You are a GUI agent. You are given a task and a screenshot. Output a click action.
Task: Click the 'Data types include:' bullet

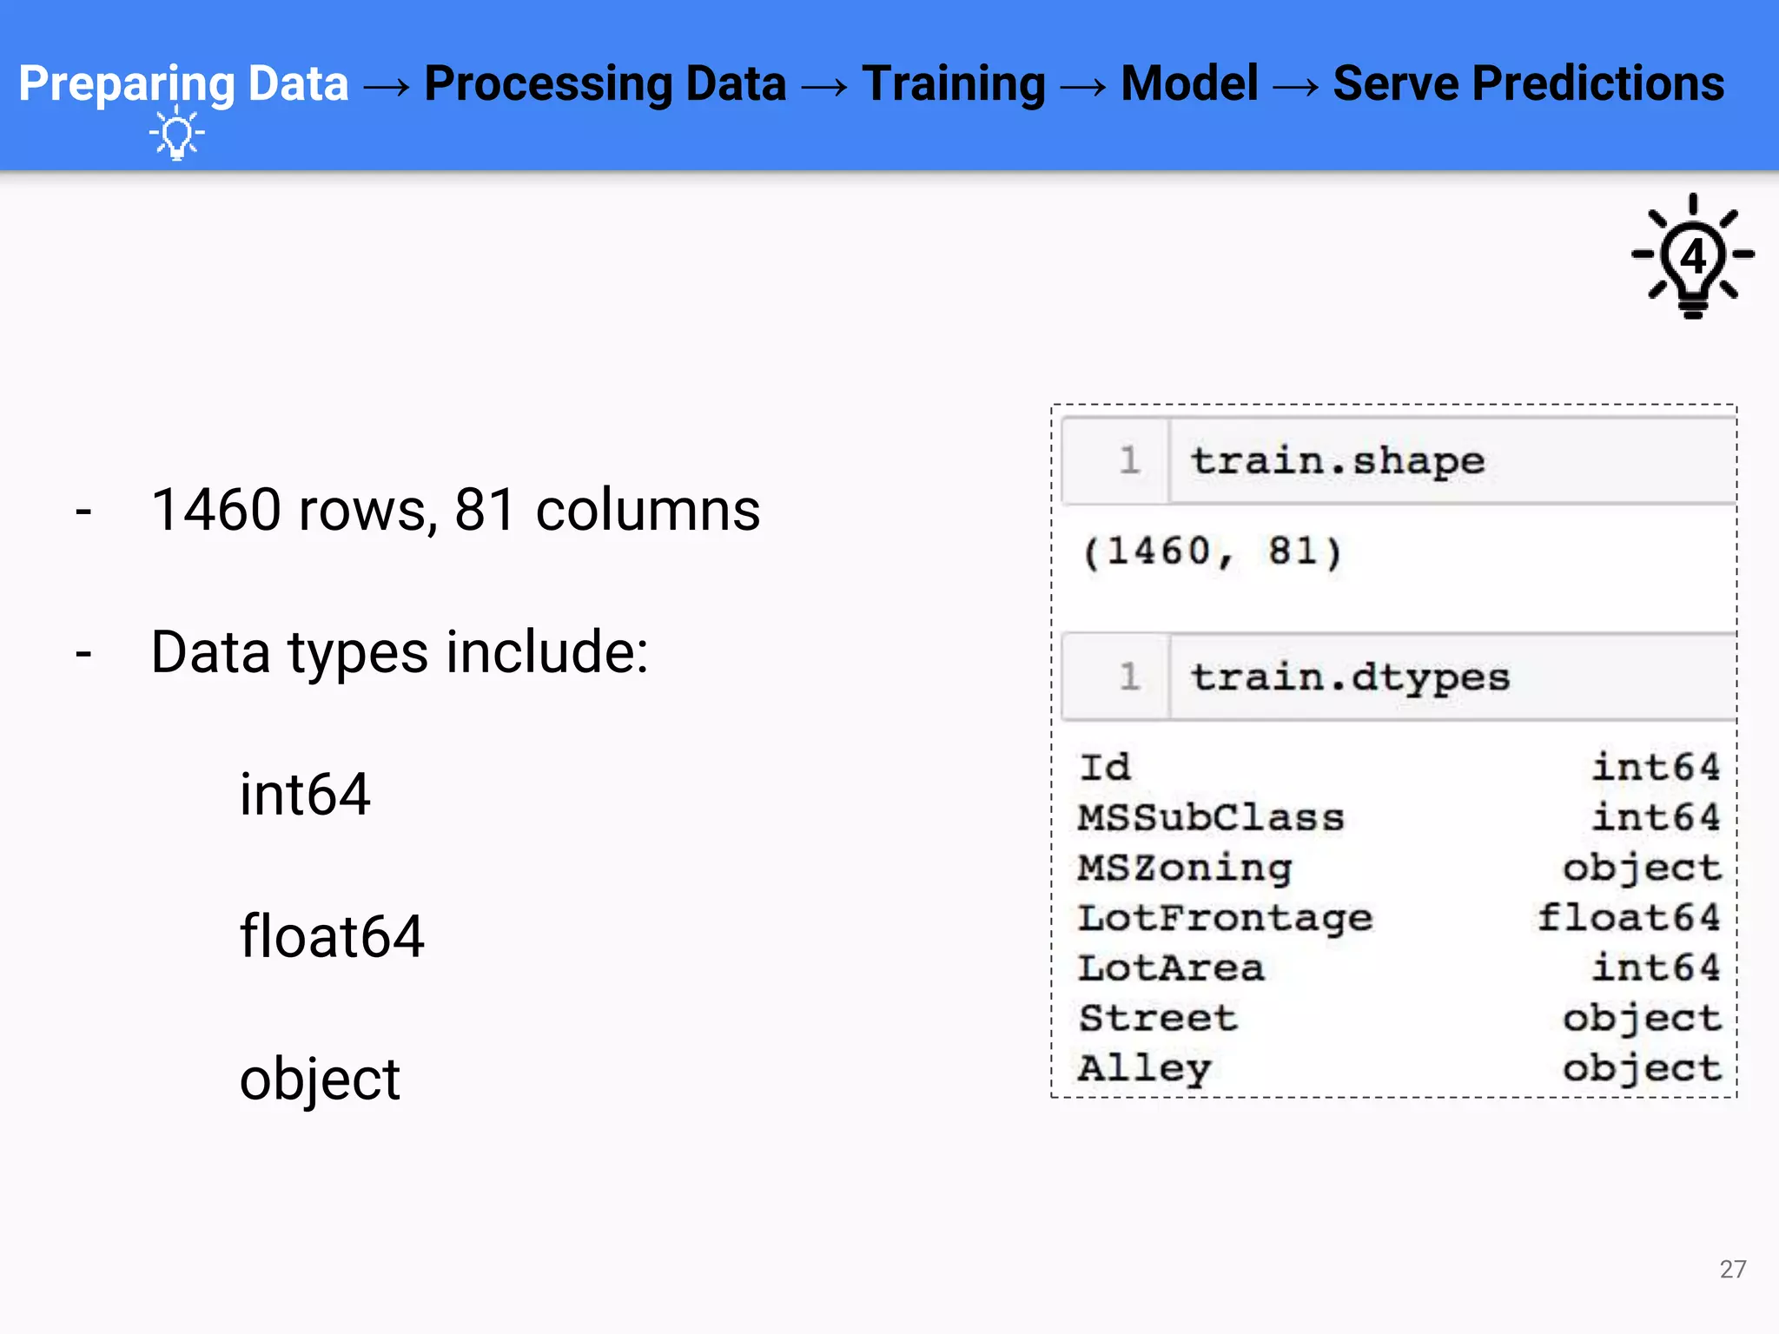[400, 653]
